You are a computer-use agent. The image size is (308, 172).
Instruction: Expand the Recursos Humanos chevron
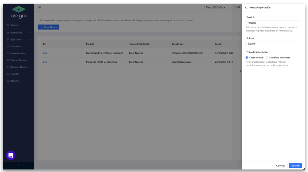pyautogui.click(x=31, y=67)
